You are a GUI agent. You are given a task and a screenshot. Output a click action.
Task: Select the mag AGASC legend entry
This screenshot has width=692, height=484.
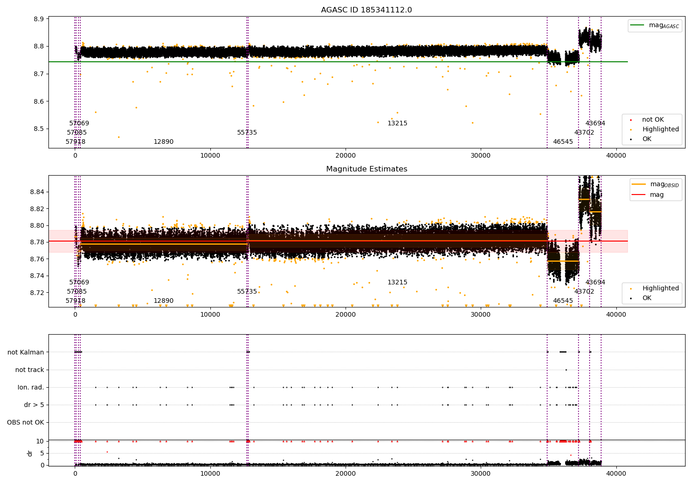point(655,25)
